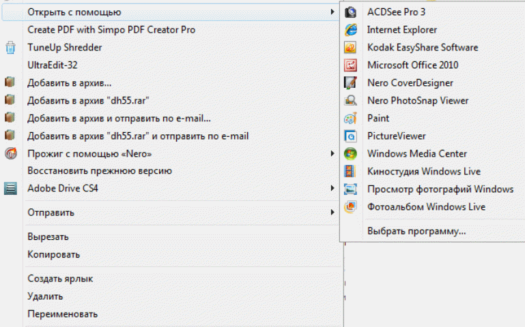This screenshot has height=327, width=525.
Task: Choose Копировать from the context menu
Action: (53, 255)
